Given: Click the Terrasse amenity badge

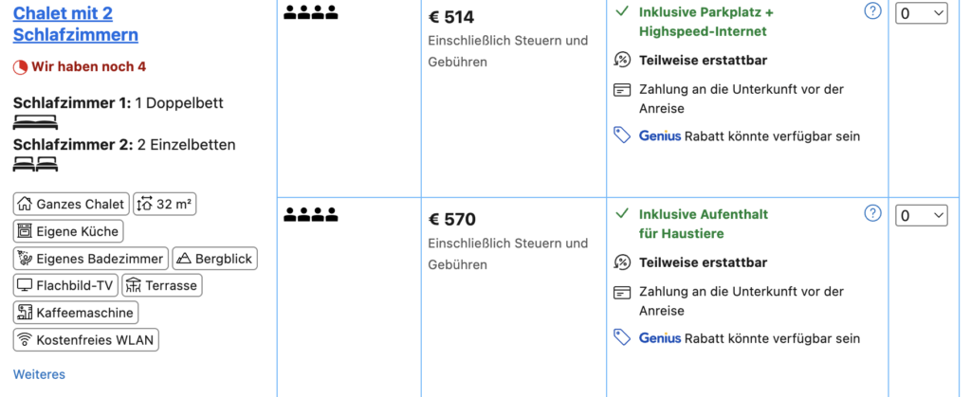Looking at the screenshot, I should click(161, 285).
